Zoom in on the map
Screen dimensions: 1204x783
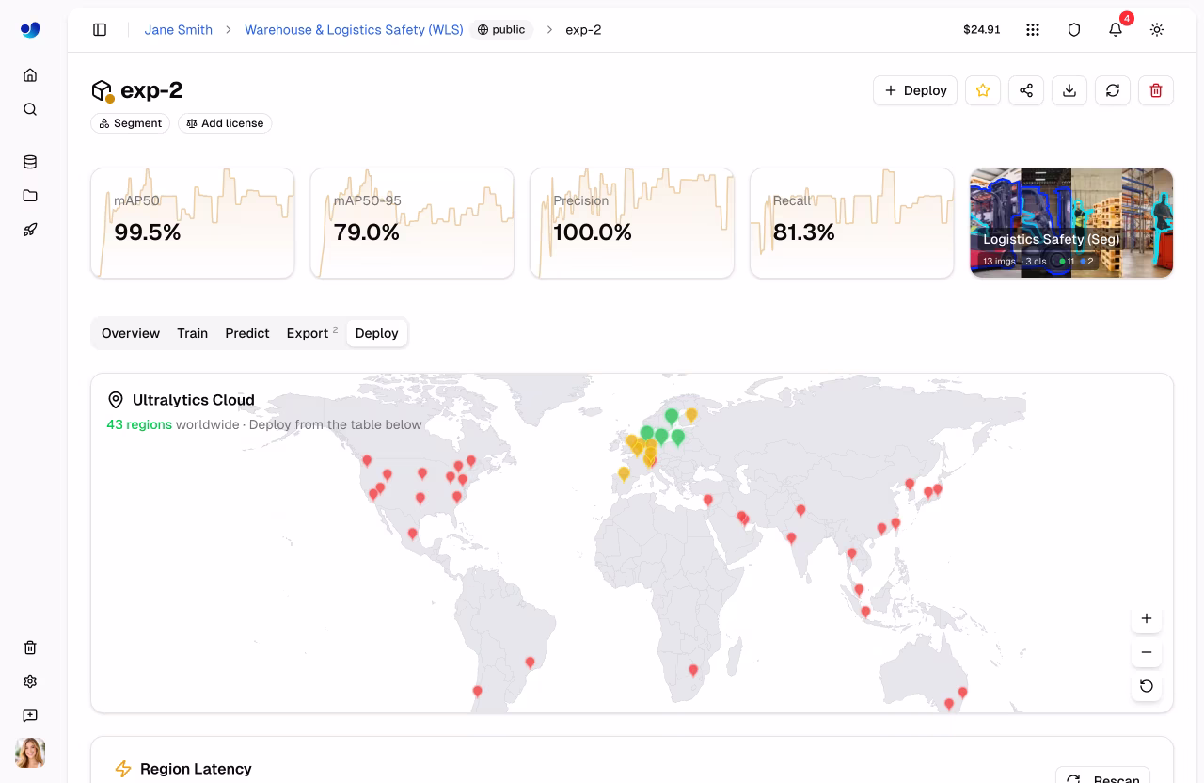[x=1147, y=618]
